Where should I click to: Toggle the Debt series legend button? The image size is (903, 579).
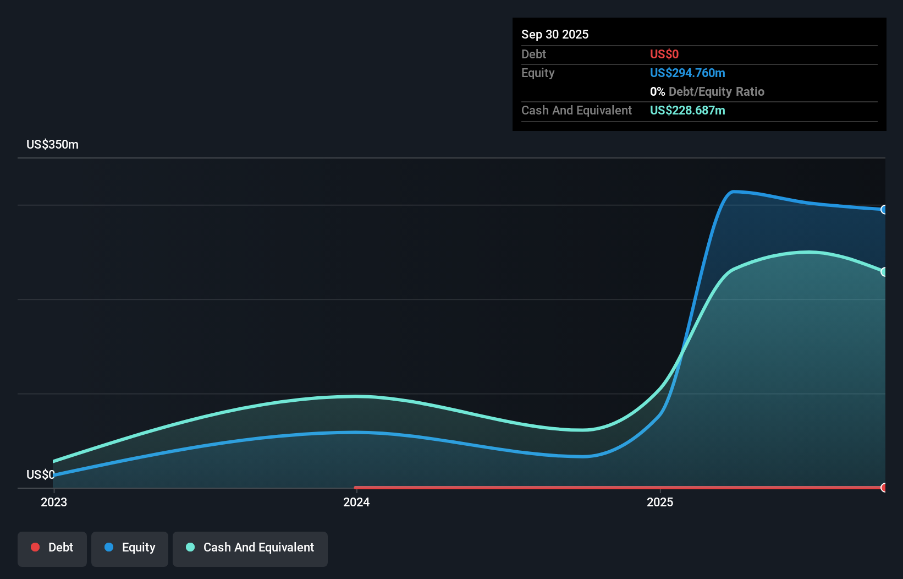(52, 549)
